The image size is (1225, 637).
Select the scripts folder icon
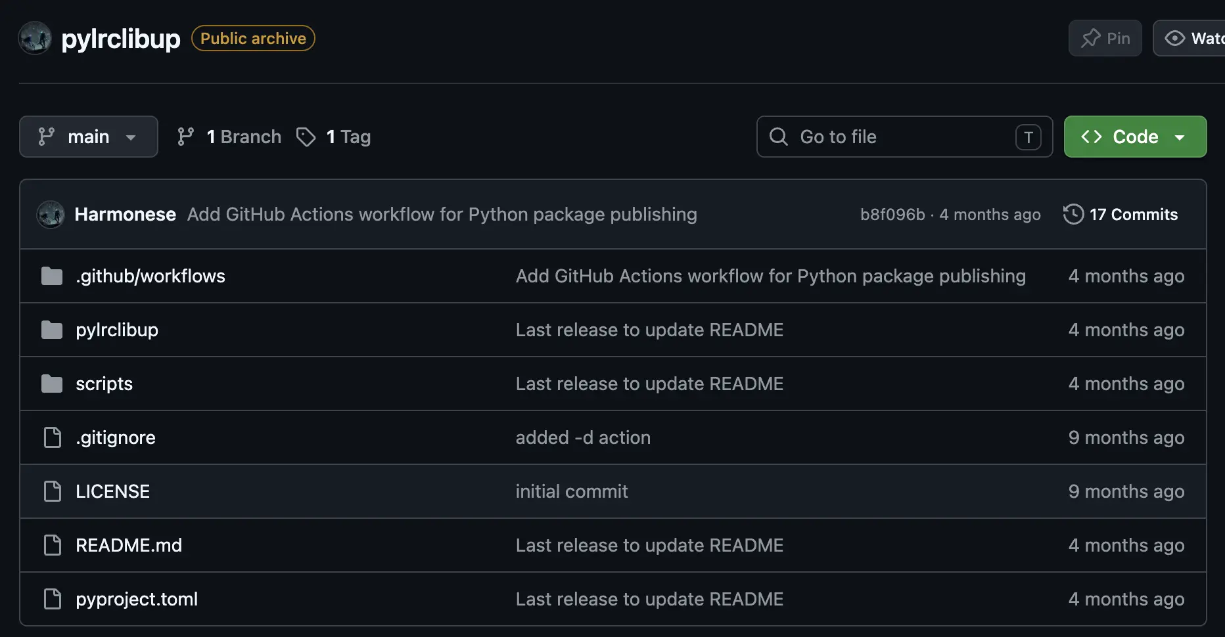[52, 384]
